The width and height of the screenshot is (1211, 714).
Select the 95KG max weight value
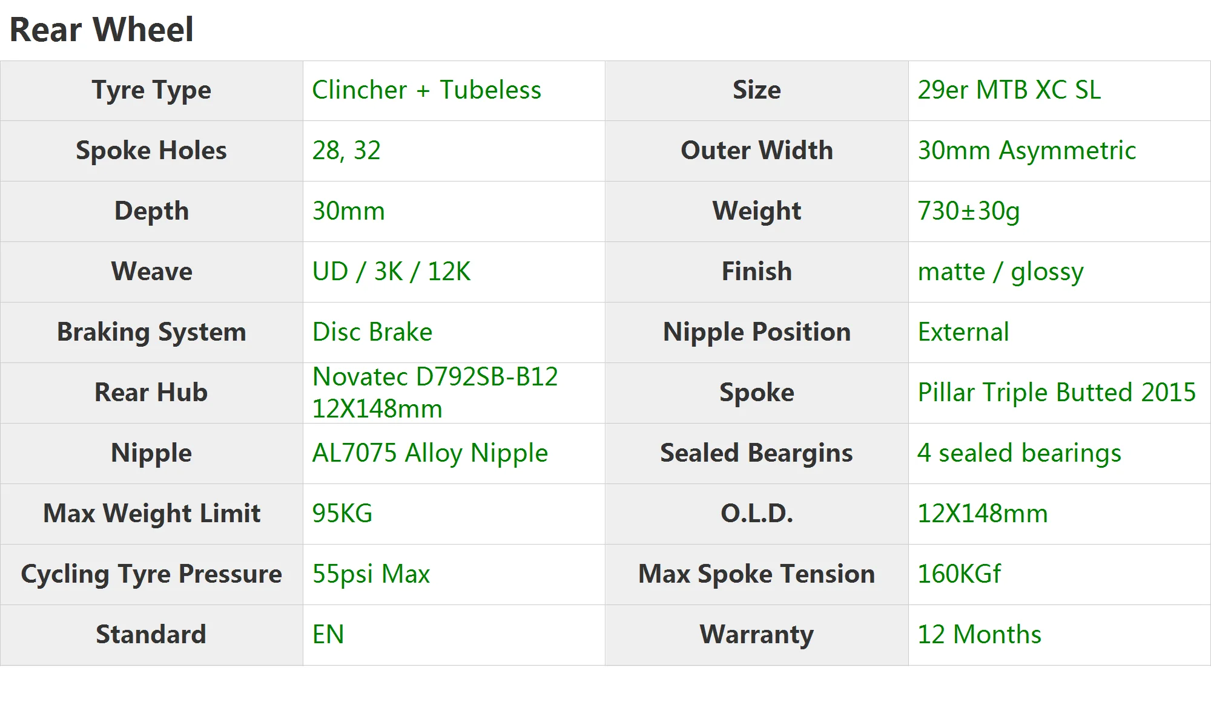click(342, 514)
